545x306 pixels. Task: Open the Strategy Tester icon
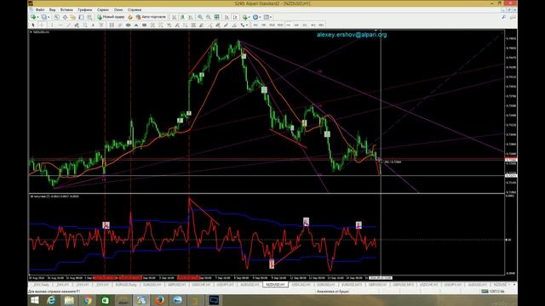[89, 17]
